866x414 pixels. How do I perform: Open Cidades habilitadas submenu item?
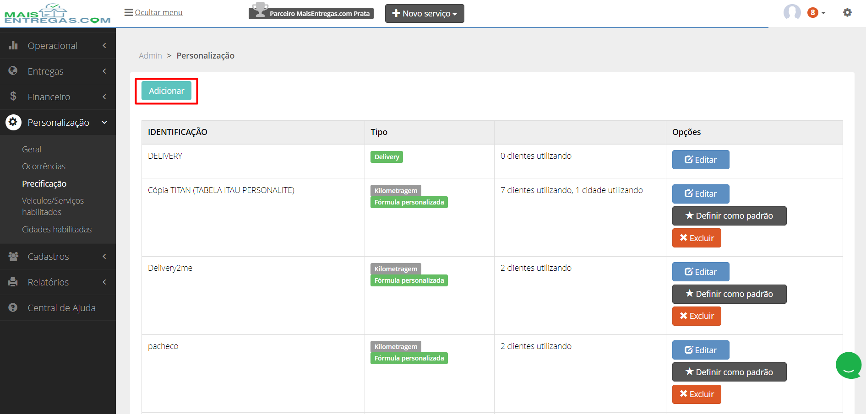pyautogui.click(x=57, y=229)
